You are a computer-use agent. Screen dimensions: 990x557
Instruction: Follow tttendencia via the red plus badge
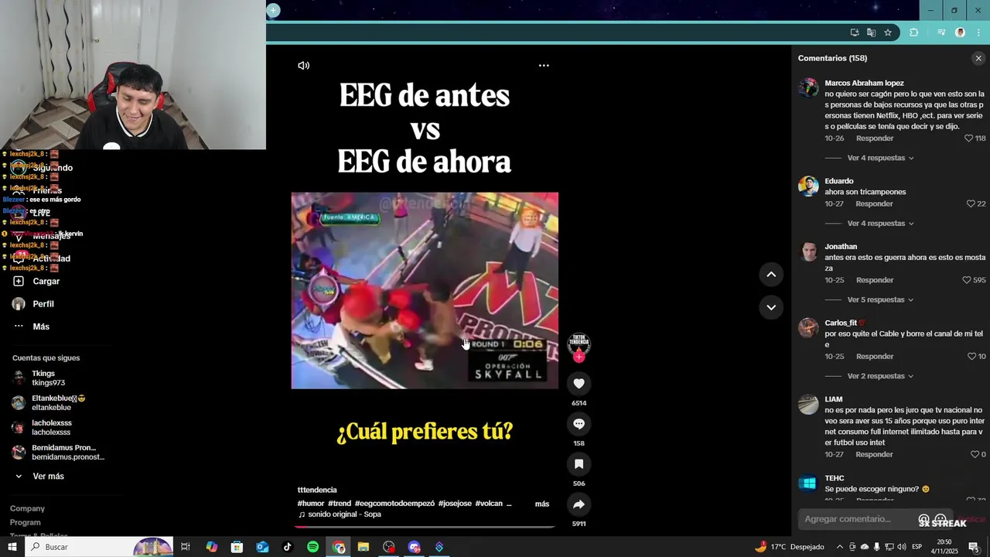579,357
